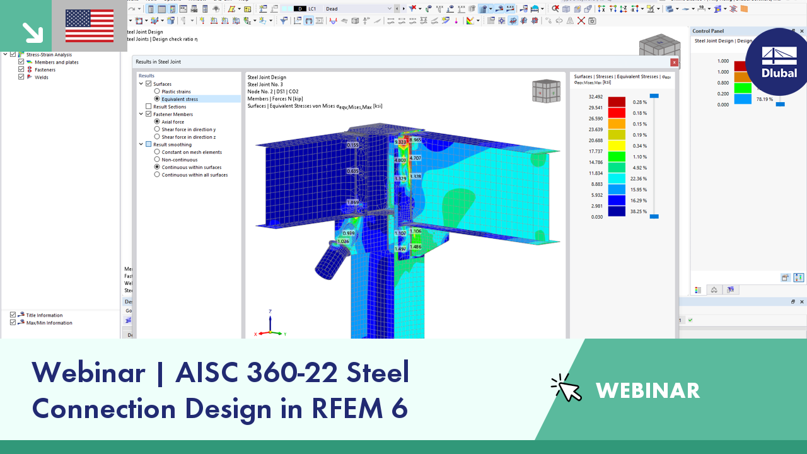
Task: Click the balance scale tab icon in Control Panel
Action: 714,290
